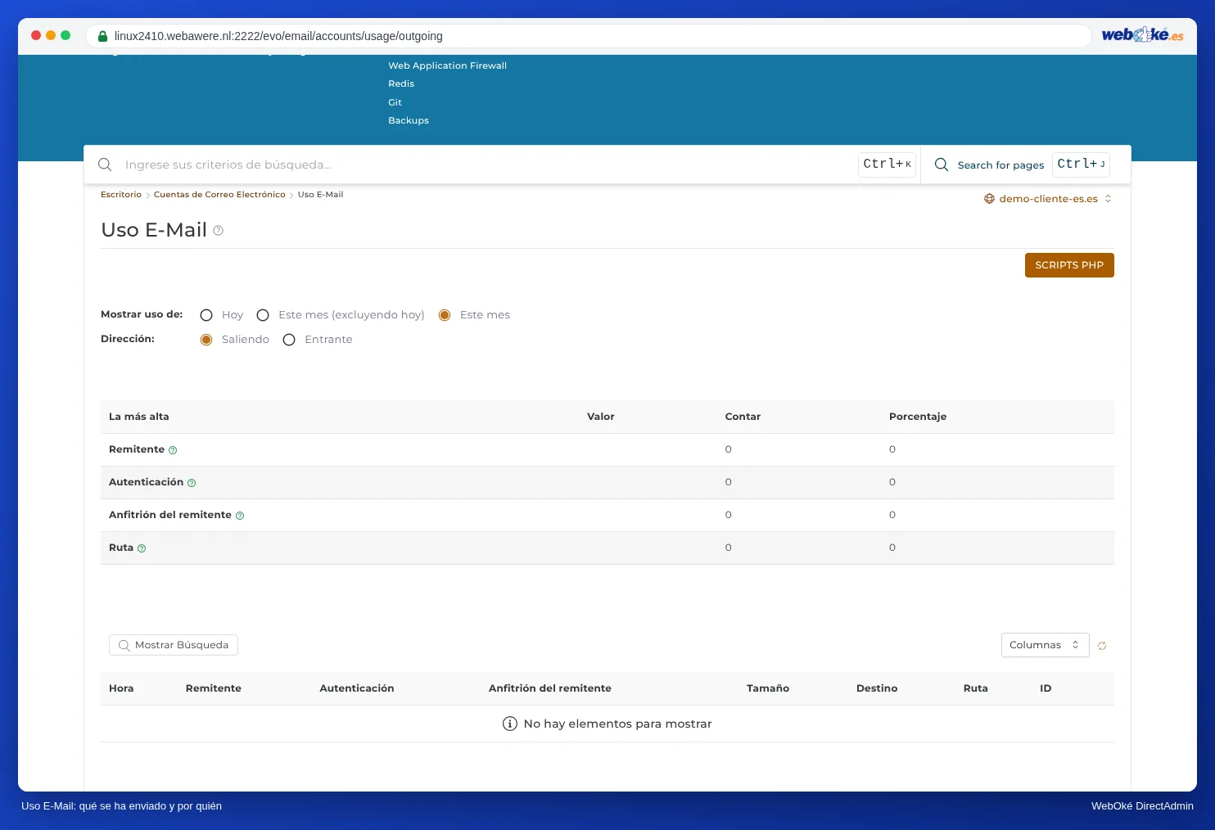Click the Porcentaje column header
1215x830 pixels.
918,417
